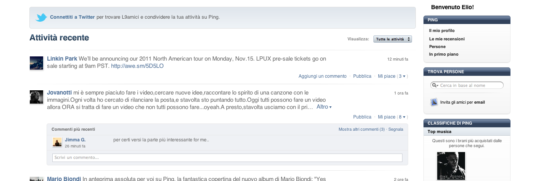Click Aggiungi un commento on Linkin Park post

(322, 76)
